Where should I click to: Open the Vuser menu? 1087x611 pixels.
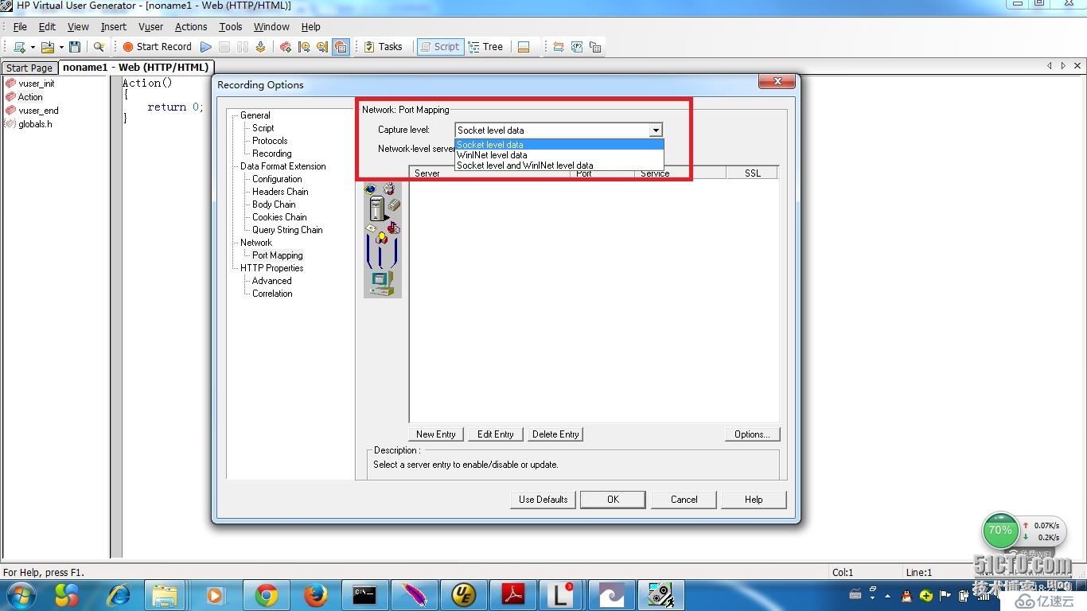(150, 26)
